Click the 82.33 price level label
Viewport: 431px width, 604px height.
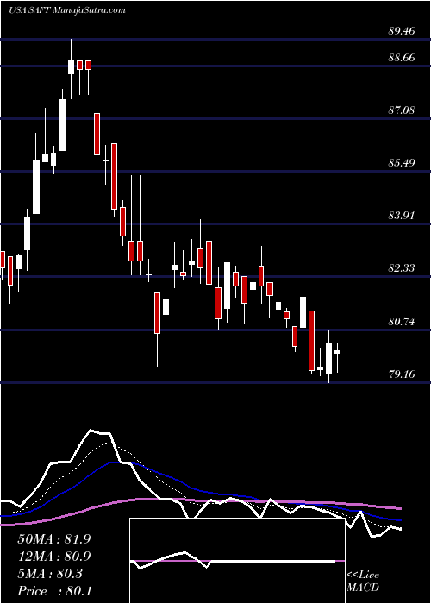point(402,268)
